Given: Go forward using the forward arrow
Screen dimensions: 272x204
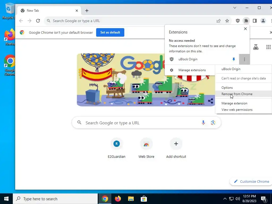Looking at the screenshot, I should [29, 21].
